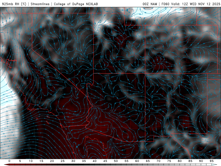Select the '95' humidity legend label
Viewport: 221px width, 166px height.
point(212,161)
